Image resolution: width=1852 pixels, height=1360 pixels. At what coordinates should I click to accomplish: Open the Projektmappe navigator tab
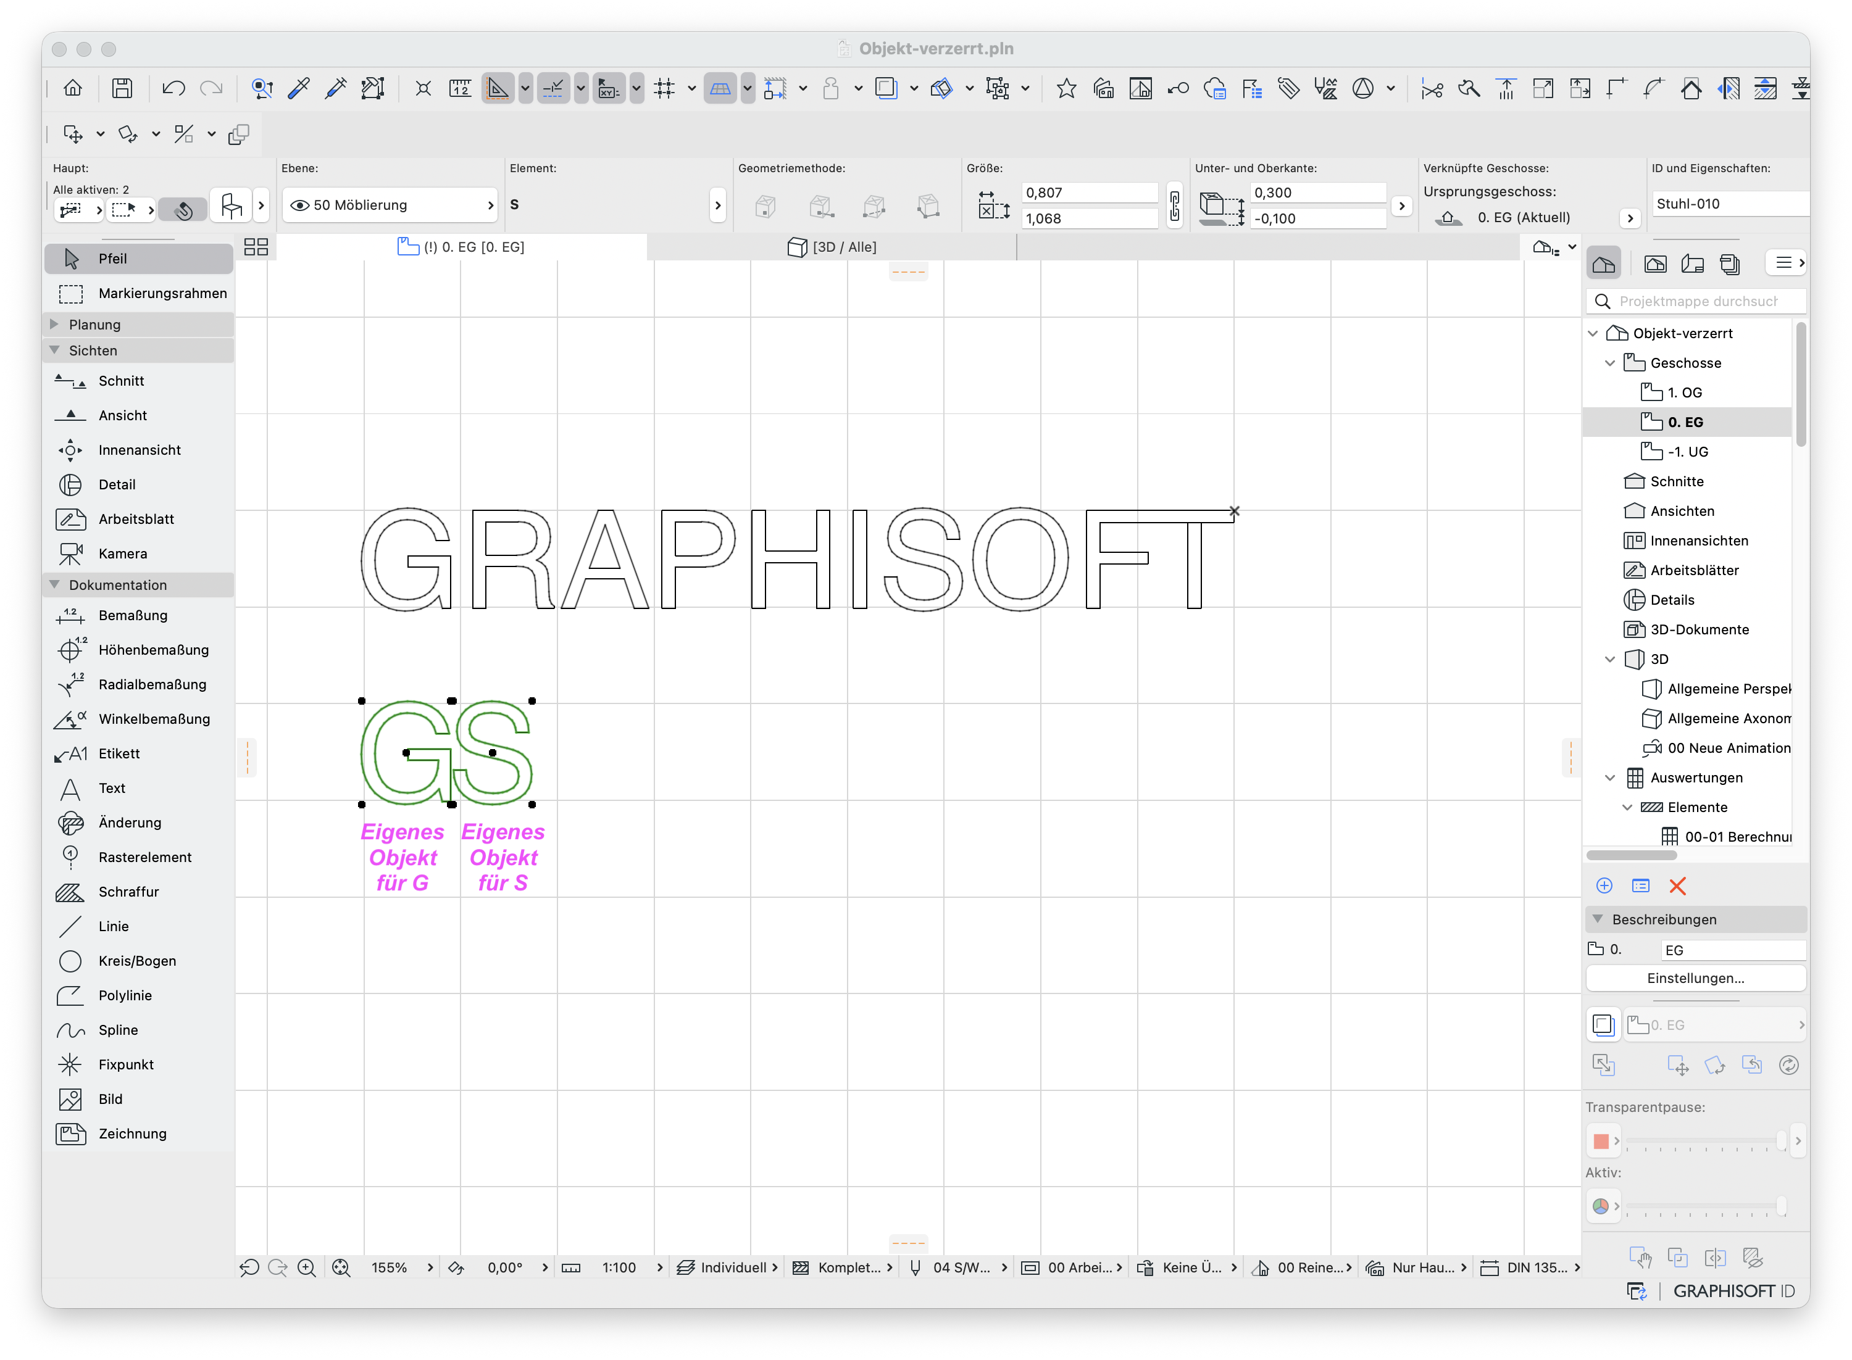pos(1603,263)
